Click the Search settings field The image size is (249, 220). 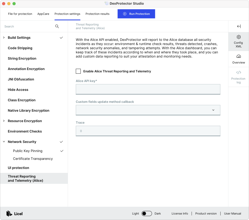(x=29, y=26)
